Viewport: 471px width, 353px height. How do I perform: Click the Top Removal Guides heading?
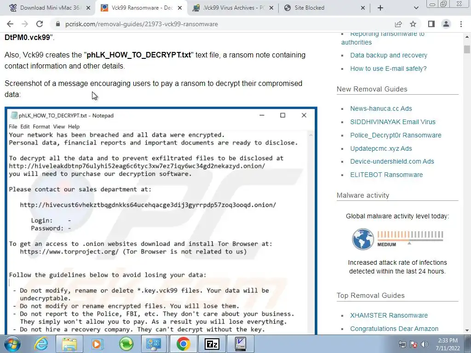tap(371, 296)
